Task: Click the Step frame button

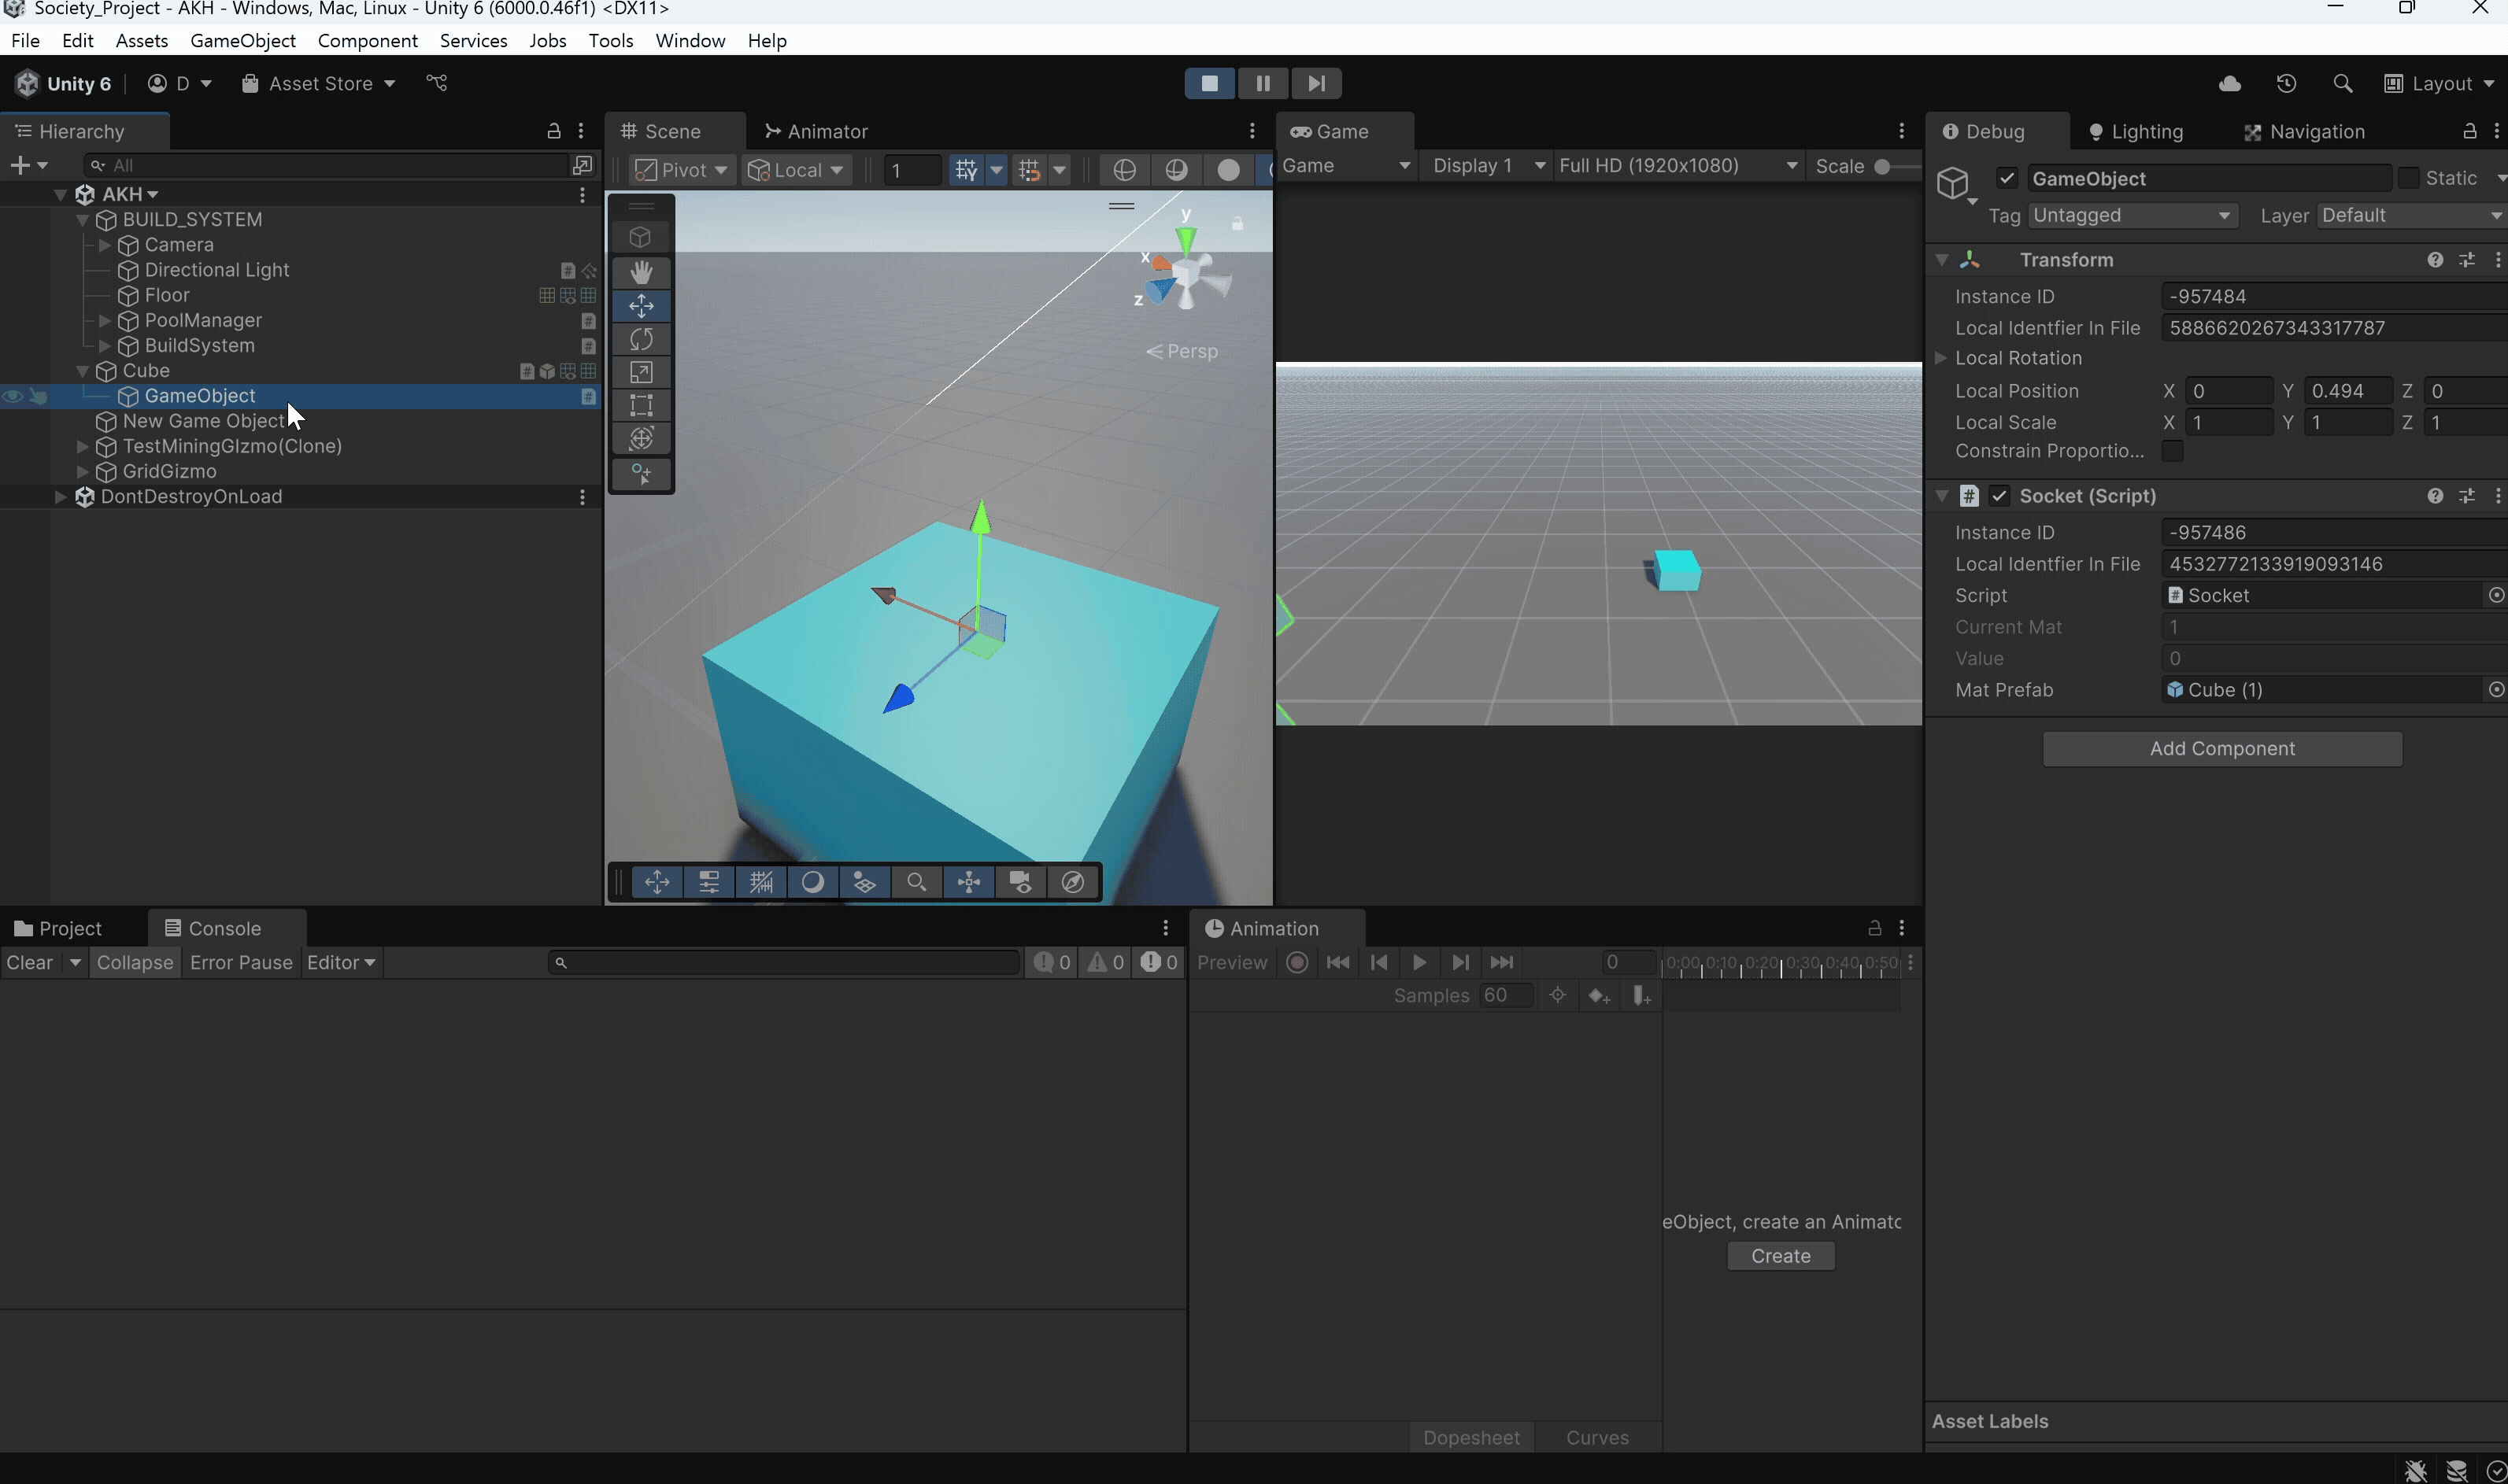Action: pyautogui.click(x=1315, y=83)
